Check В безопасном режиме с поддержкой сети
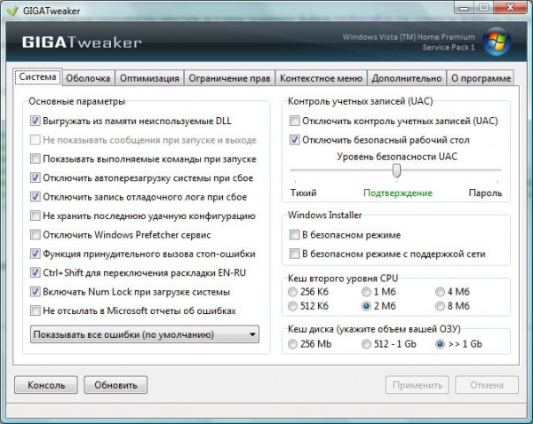533x424 pixels. tap(295, 254)
